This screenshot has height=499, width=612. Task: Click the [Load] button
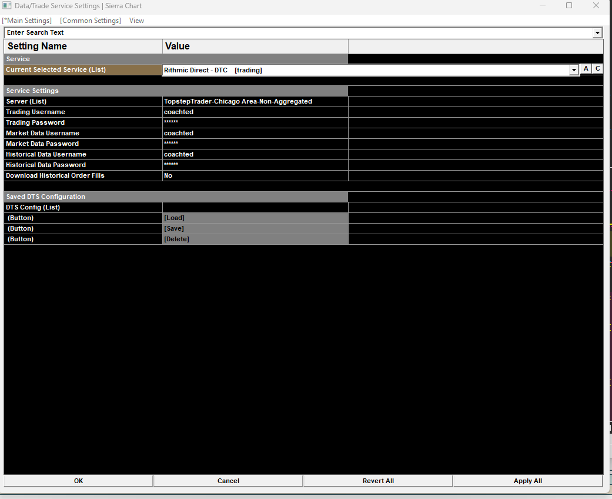(255, 218)
